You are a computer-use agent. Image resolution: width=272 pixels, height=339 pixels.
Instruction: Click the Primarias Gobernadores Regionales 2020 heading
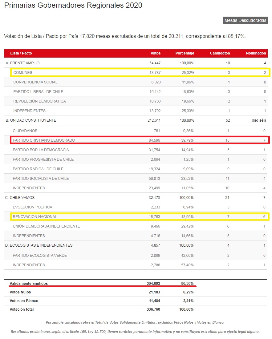(73, 6)
